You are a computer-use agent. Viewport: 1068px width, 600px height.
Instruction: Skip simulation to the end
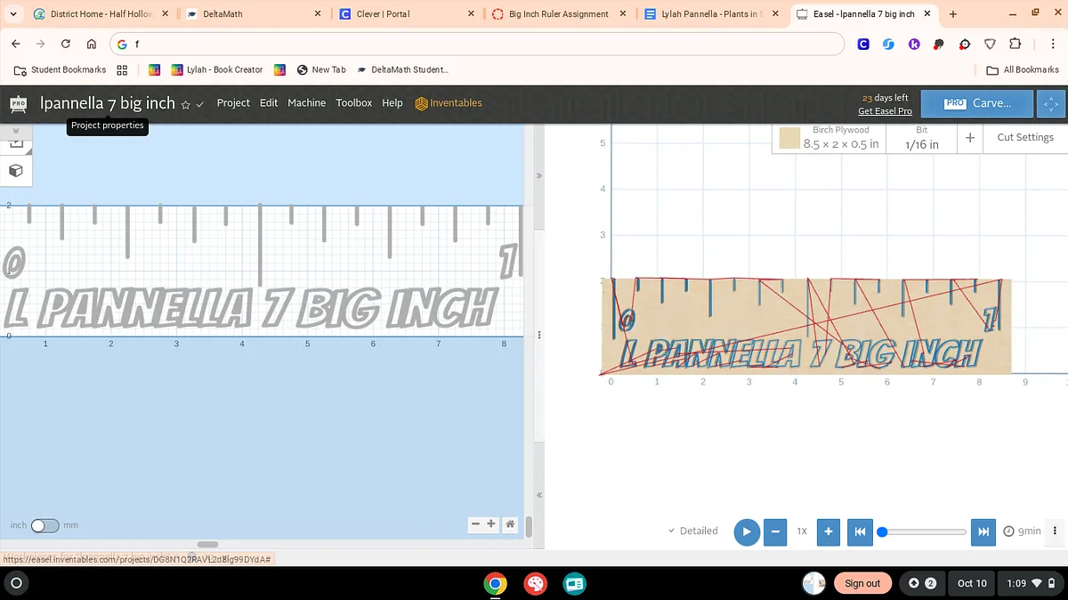(983, 531)
